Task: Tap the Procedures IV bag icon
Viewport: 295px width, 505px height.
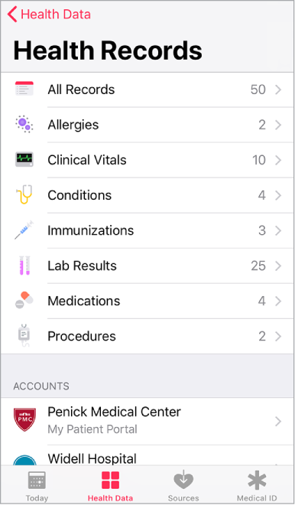Action: click(24, 336)
